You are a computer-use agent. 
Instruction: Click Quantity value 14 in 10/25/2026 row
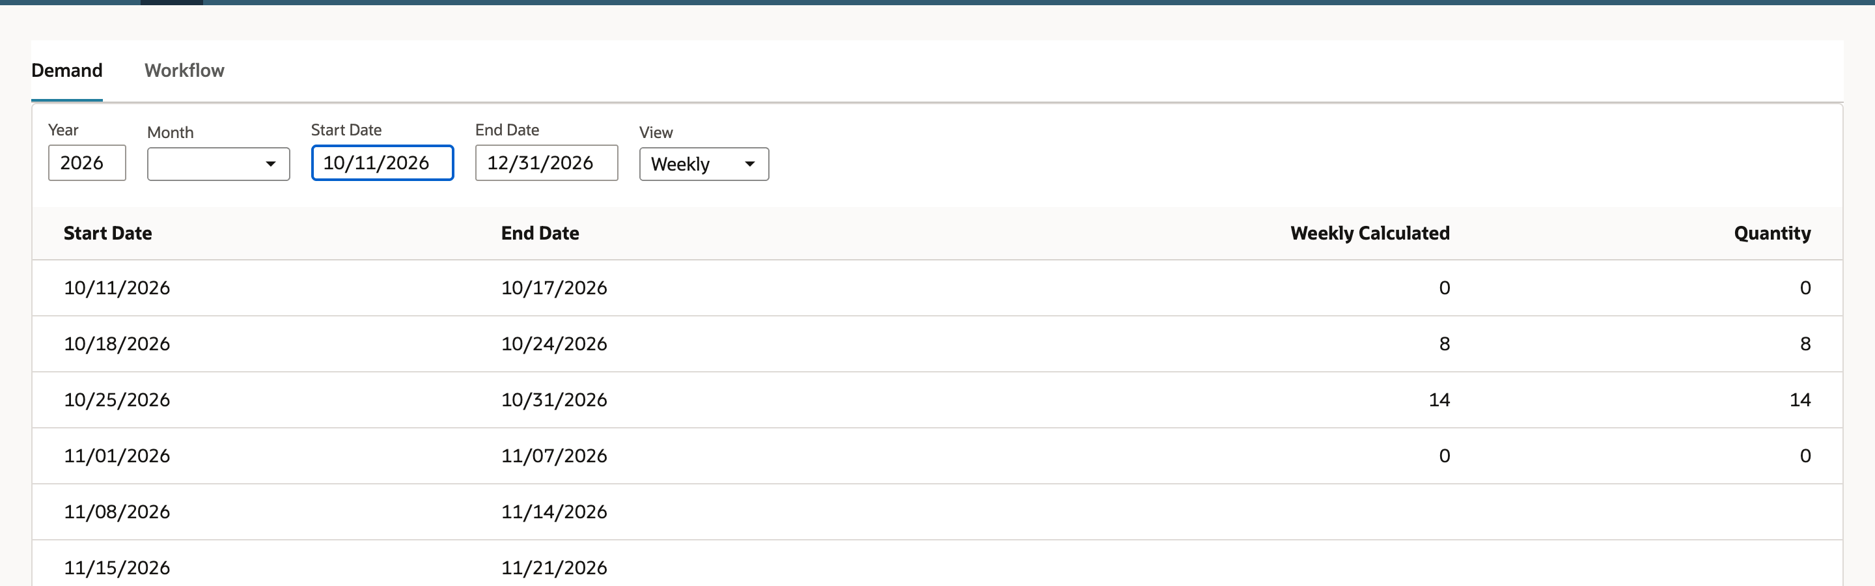tap(1800, 400)
